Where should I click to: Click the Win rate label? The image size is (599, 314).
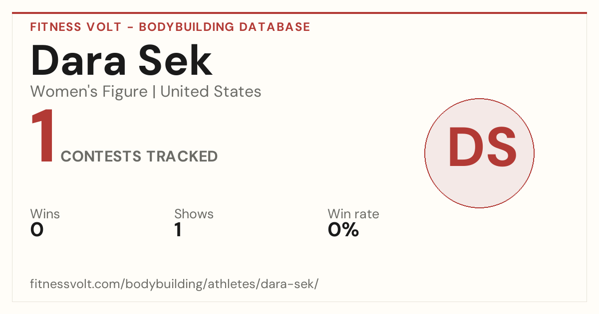[x=353, y=214]
